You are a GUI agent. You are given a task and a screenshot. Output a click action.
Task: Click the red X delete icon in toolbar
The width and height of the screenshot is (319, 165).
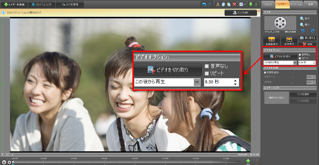pyautogui.click(x=234, y=4)
